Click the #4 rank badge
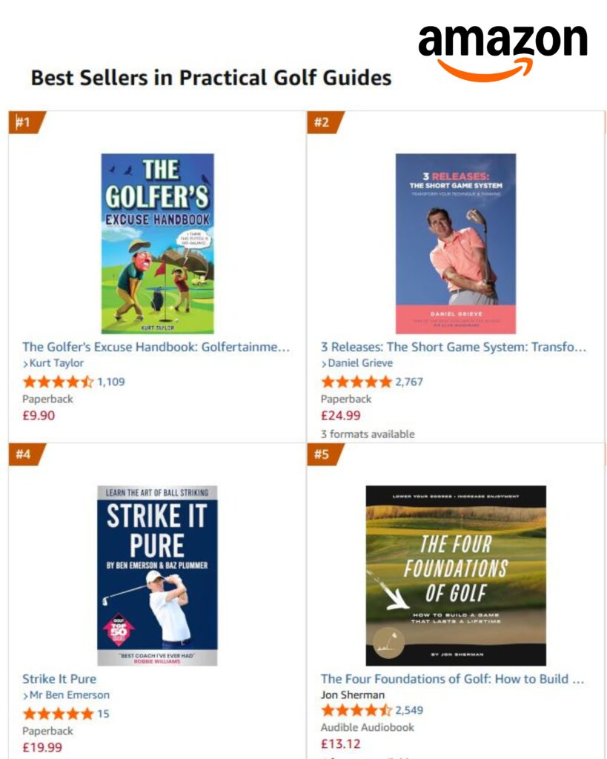Image resolution: width=607 pixels, height=759 pixels. (24, 454)
